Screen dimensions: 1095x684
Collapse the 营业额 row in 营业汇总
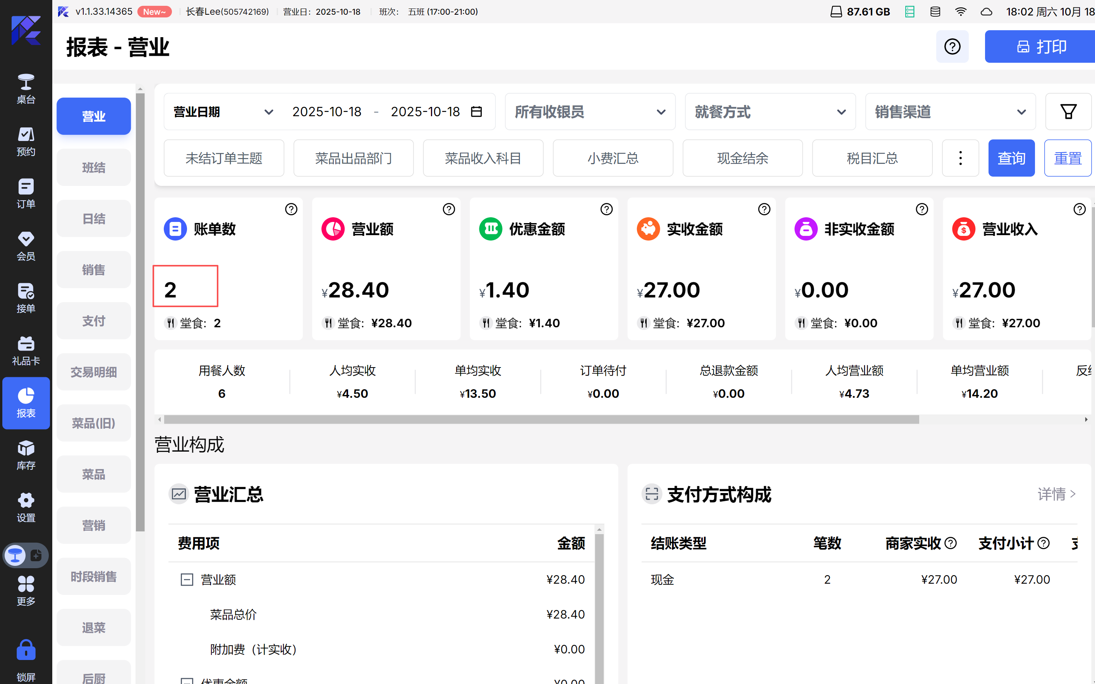coord(187,579)
